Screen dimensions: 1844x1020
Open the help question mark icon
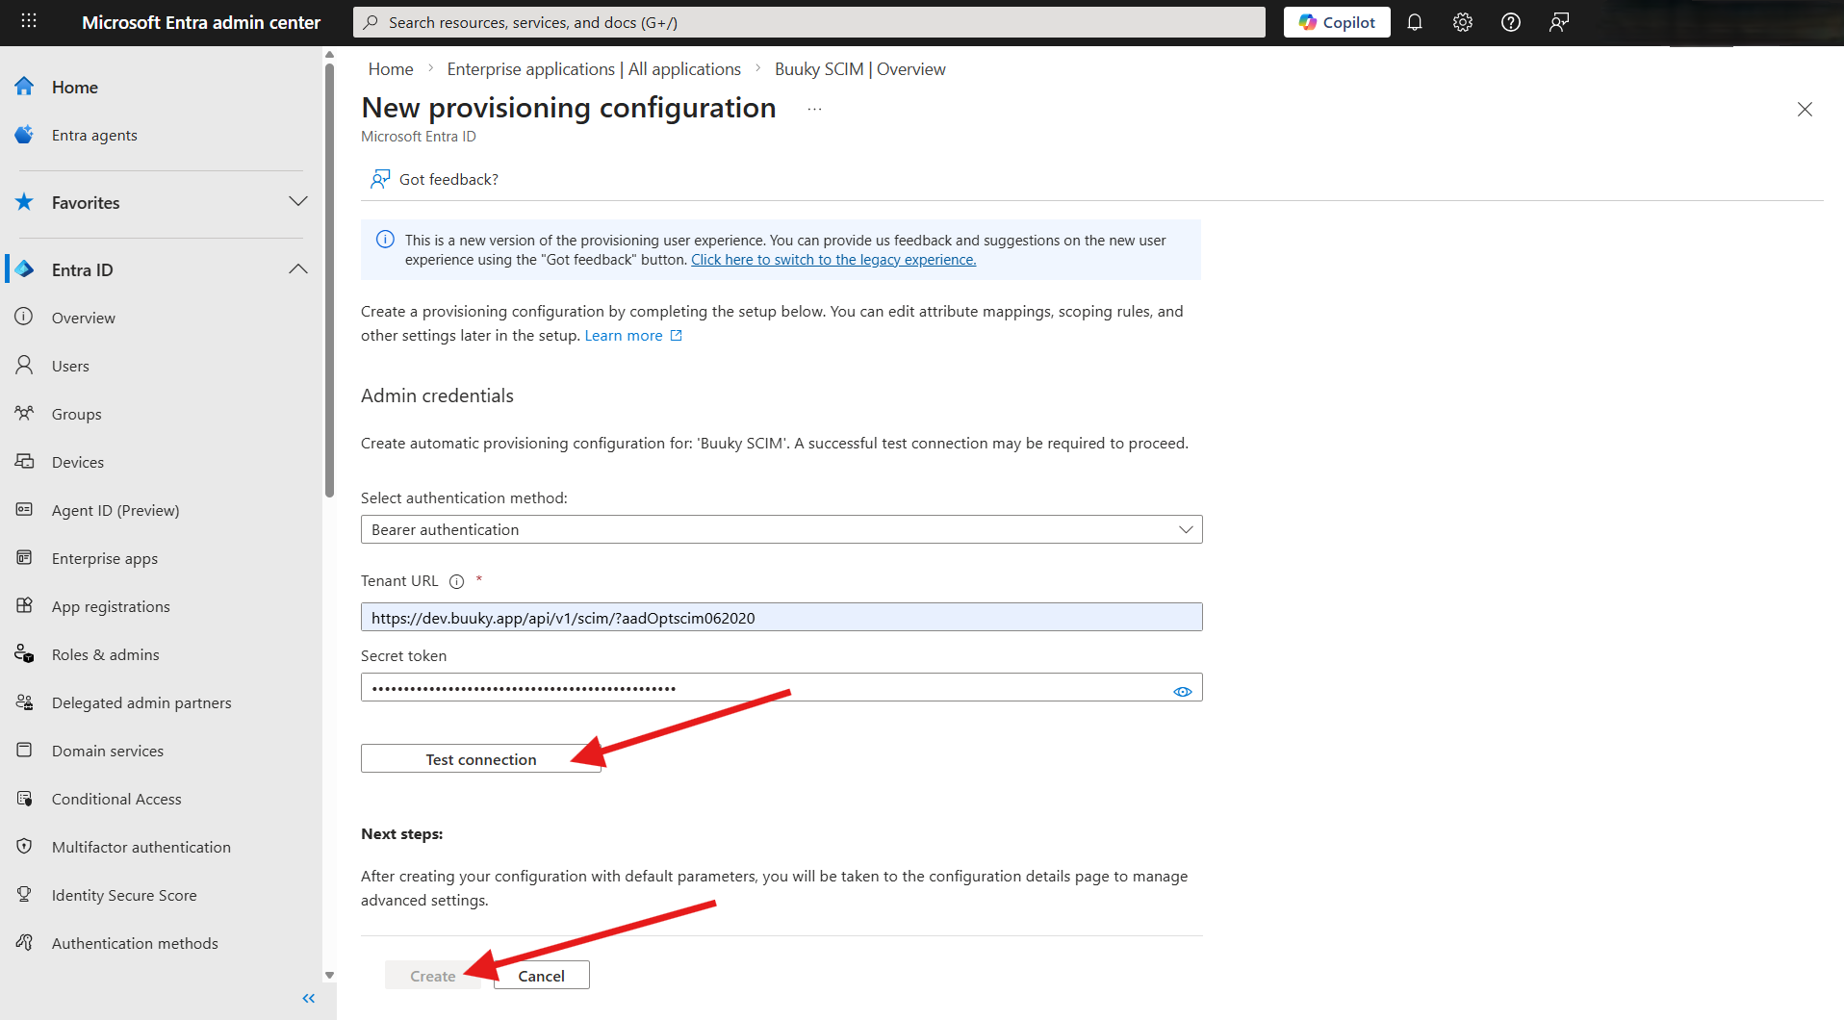[1510, 21]
